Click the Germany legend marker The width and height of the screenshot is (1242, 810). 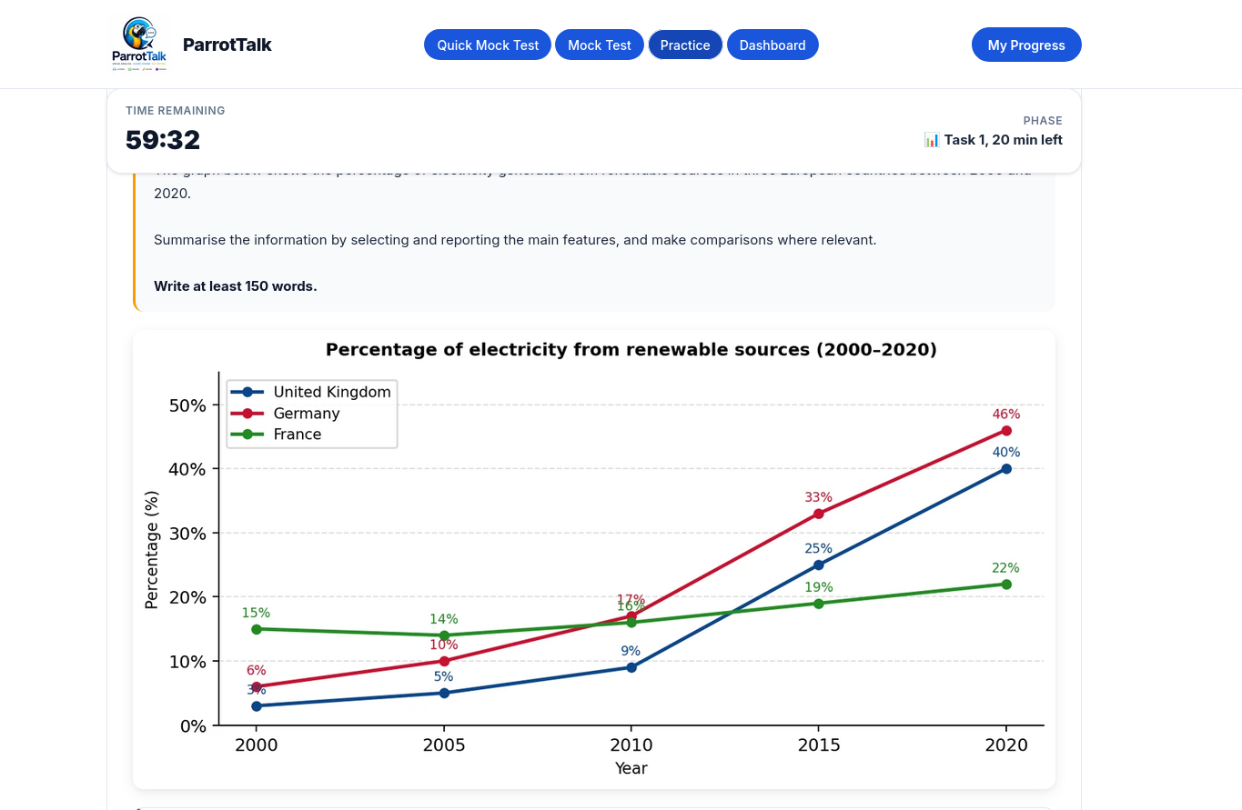click(x=247, y=414)
